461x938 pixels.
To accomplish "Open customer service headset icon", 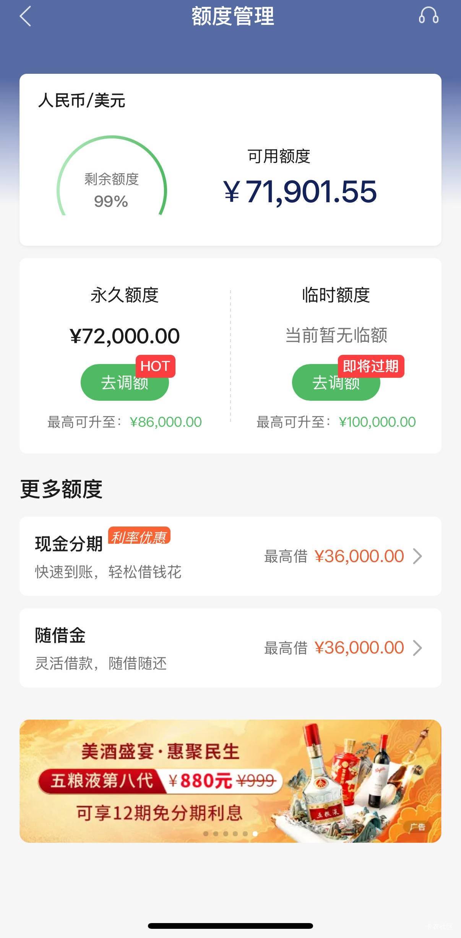I will point(429,16).
